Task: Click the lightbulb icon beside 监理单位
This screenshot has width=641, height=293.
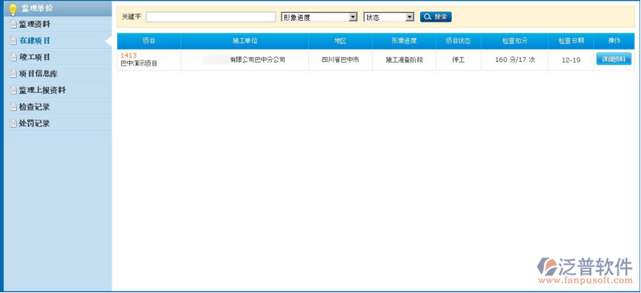Action: [x=13, y=10]
